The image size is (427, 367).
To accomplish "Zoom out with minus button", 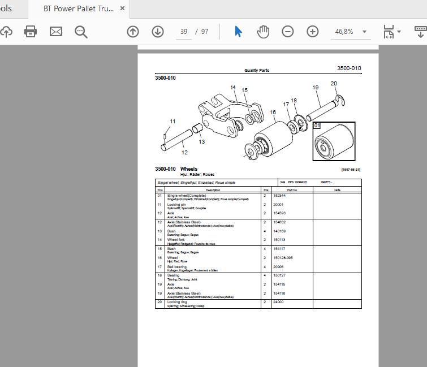I will tap(287, 32).
